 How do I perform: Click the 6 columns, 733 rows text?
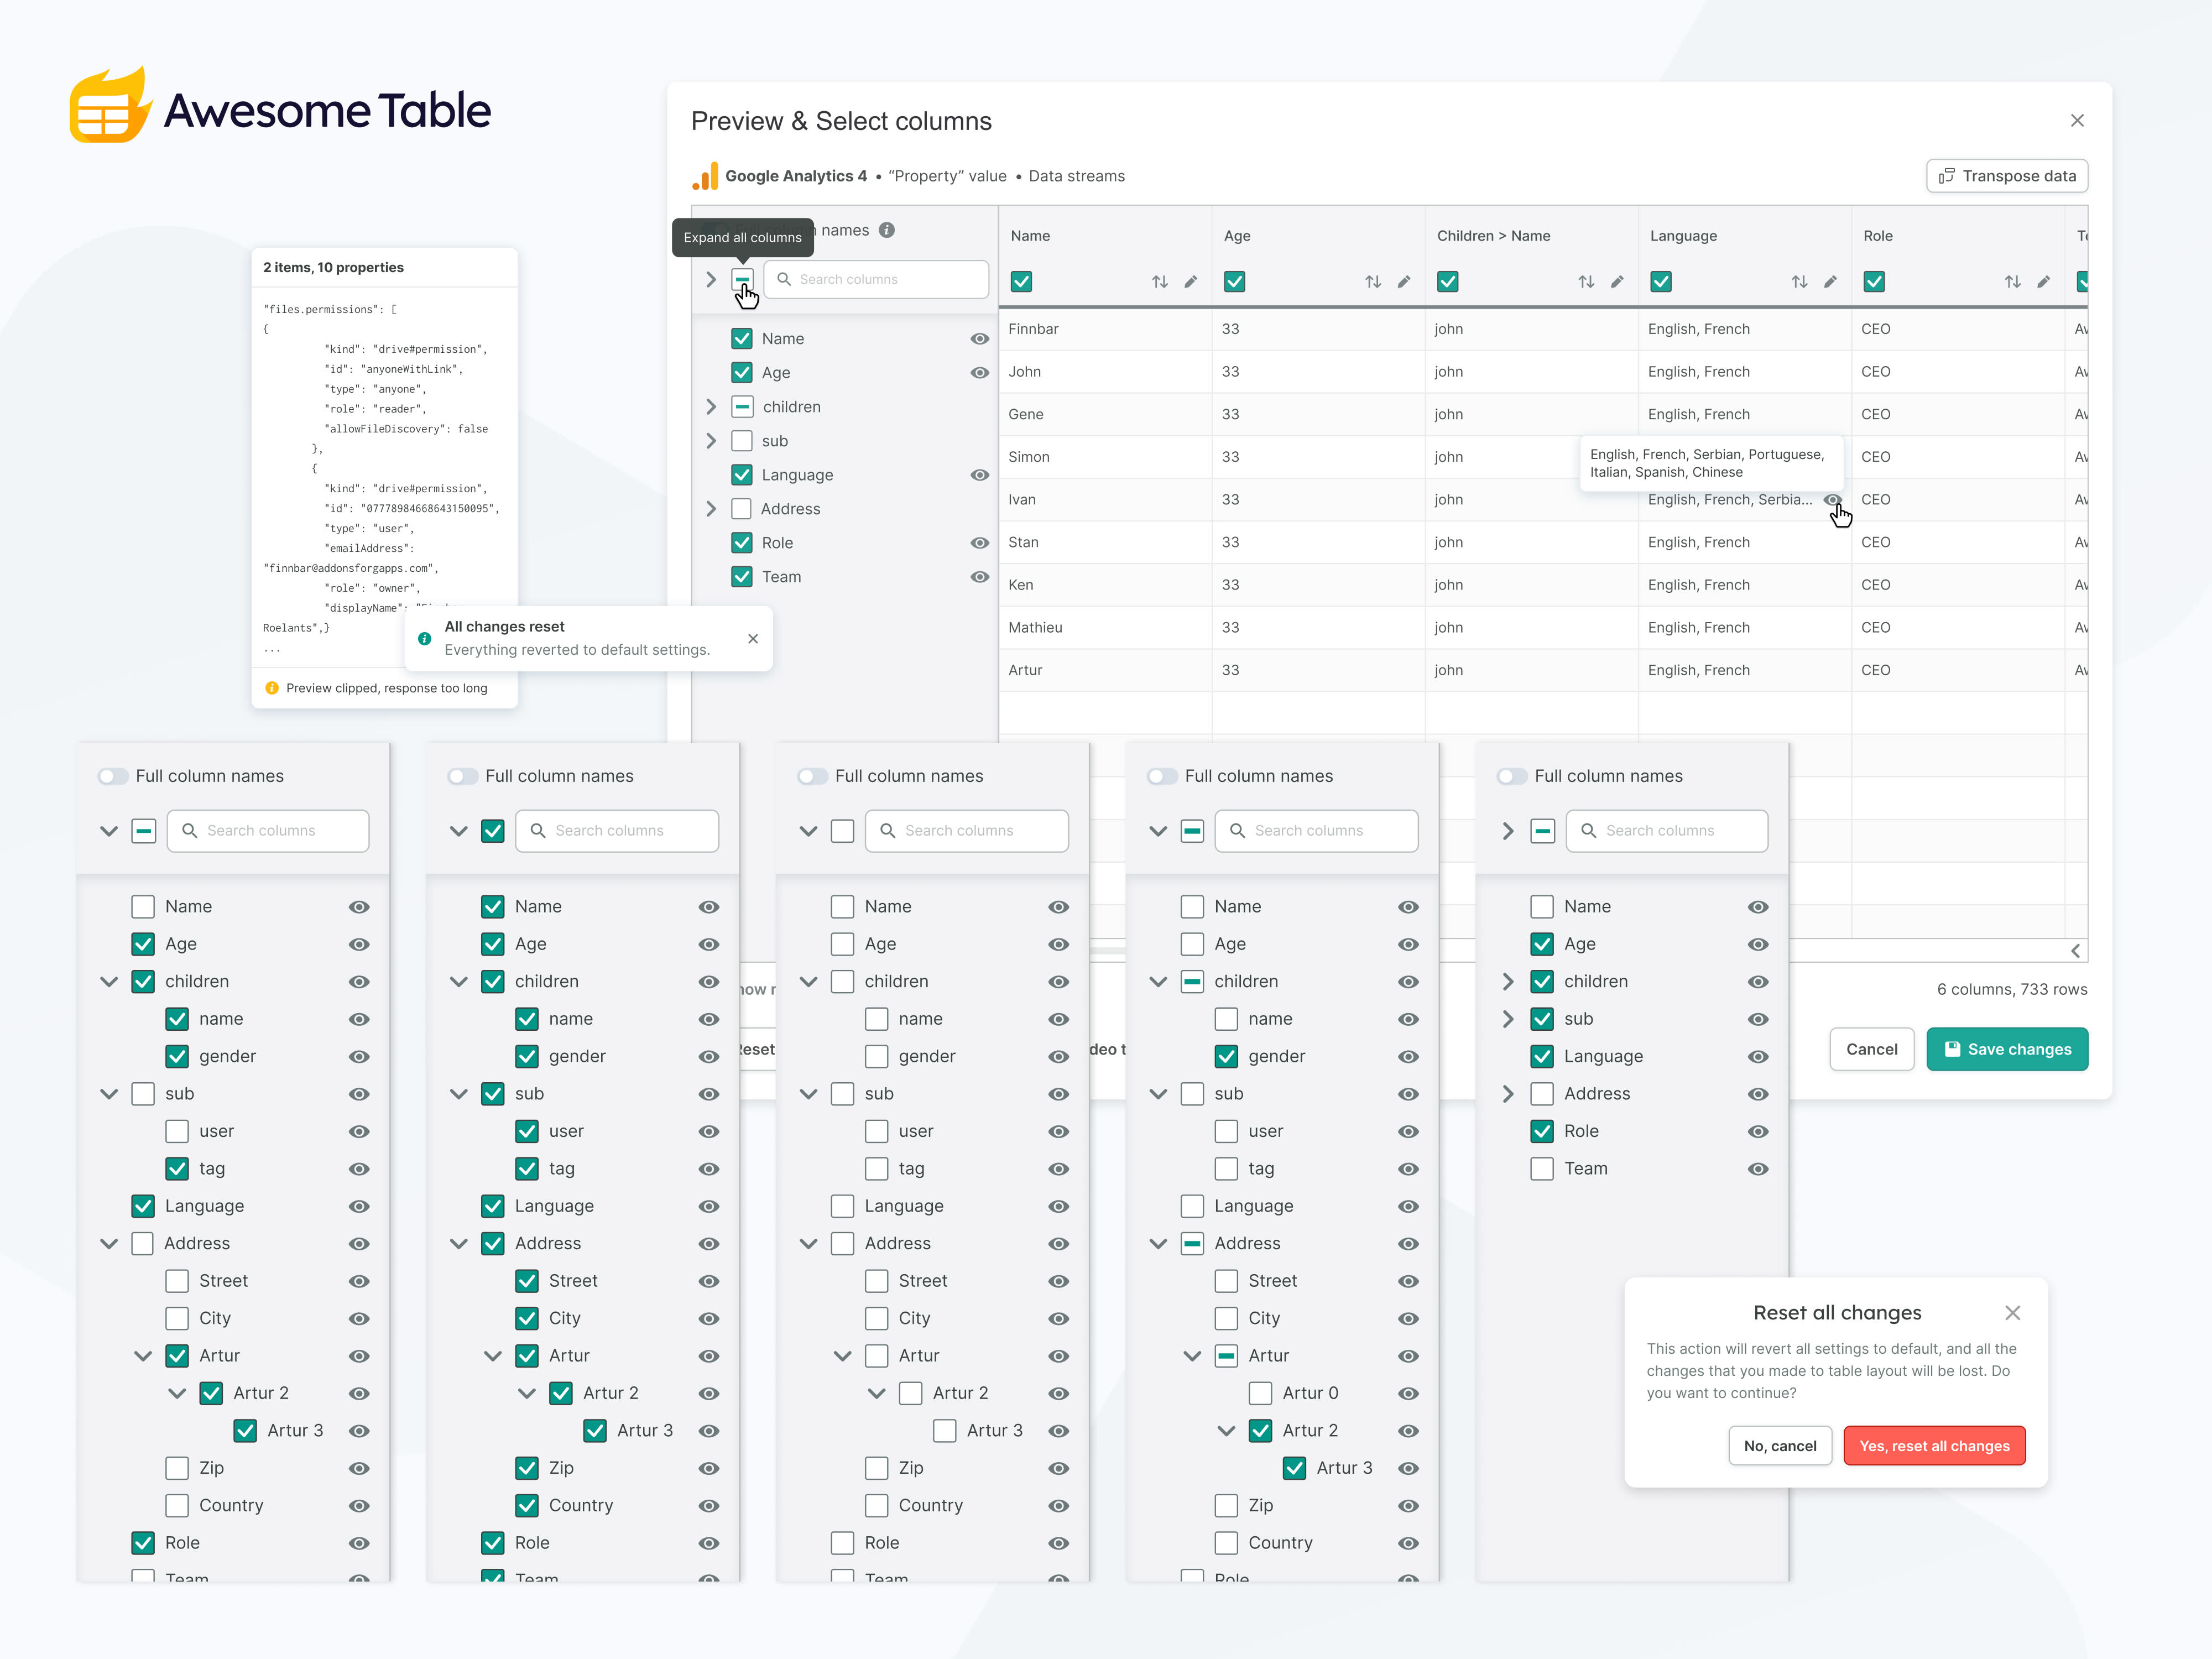pos(2012,989)
